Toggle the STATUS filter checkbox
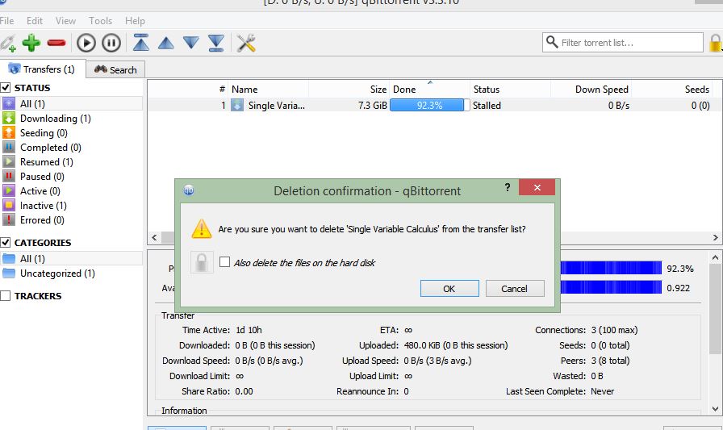This screenshot has width=723, height=430. pyautogui.click(x=6, y=88)
